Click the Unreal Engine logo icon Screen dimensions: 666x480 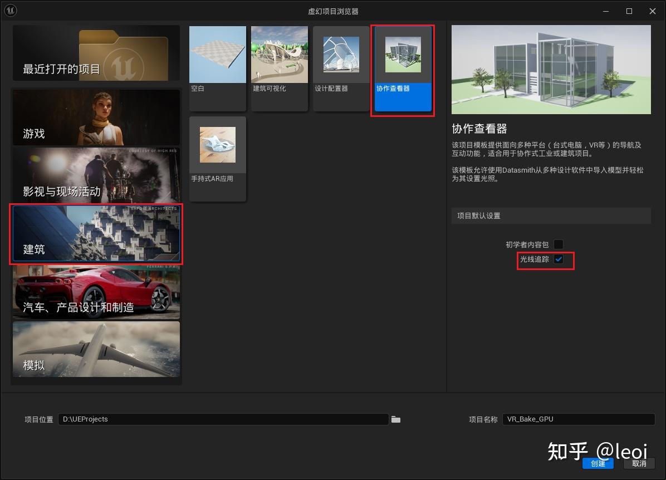point(11,11)
